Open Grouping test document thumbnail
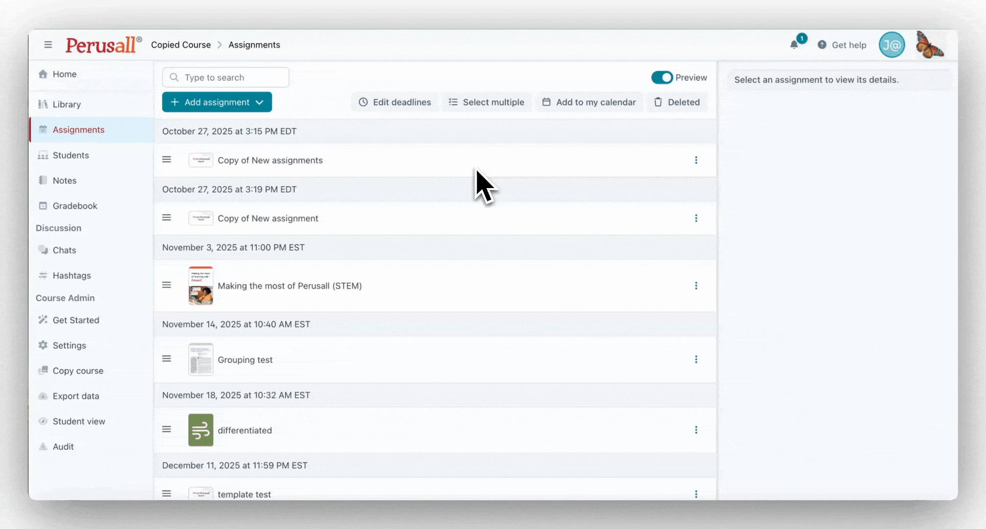The image size is (986, 529). [201, 360]
